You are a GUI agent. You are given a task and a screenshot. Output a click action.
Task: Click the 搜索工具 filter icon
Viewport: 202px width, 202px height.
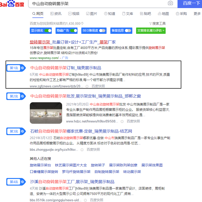coord(150,24)
